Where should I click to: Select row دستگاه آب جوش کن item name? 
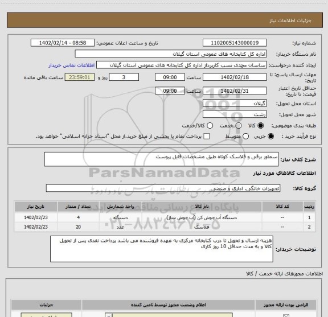point(202,217)
